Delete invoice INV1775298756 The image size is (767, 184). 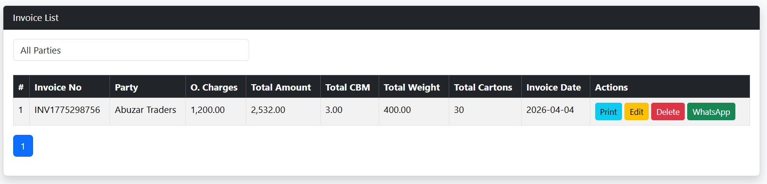click(x=668, y=111)
